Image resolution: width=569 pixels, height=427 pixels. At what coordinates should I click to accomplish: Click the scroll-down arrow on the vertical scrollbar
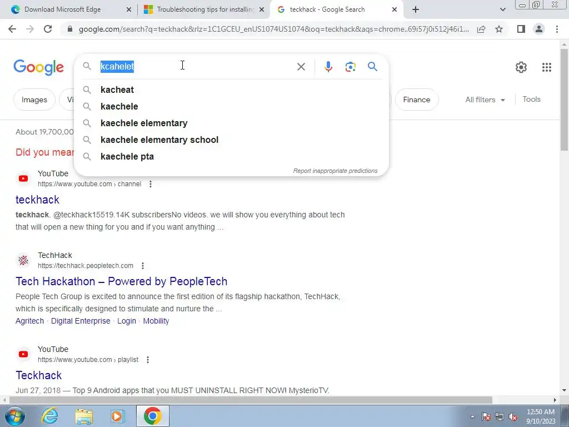pos(564,390)
